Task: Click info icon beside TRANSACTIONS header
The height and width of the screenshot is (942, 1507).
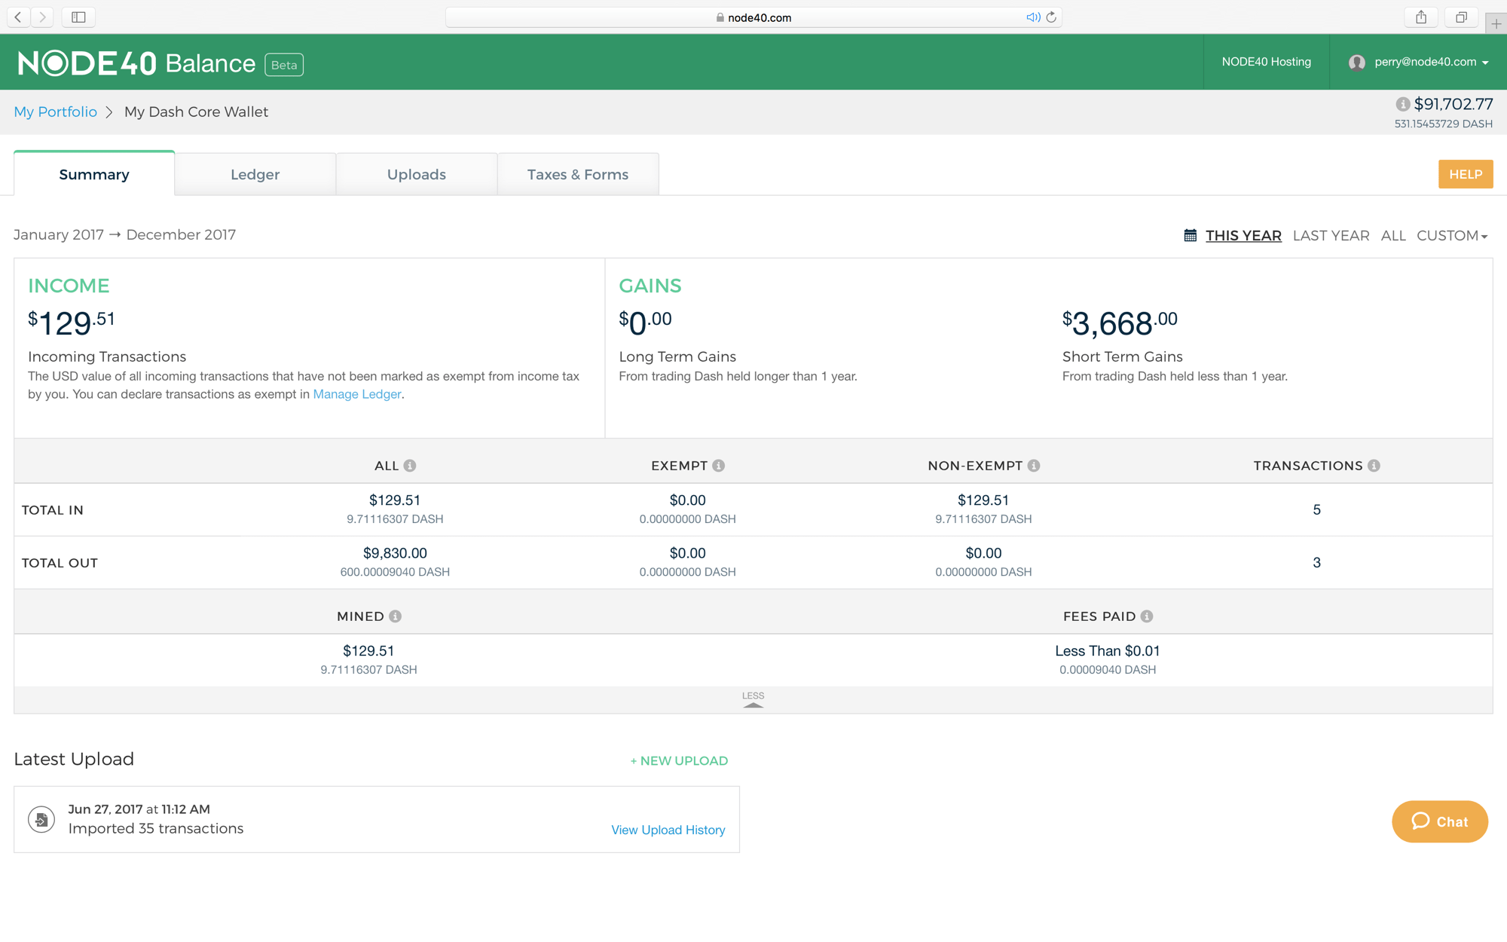Action: (x=1374, y=466)
